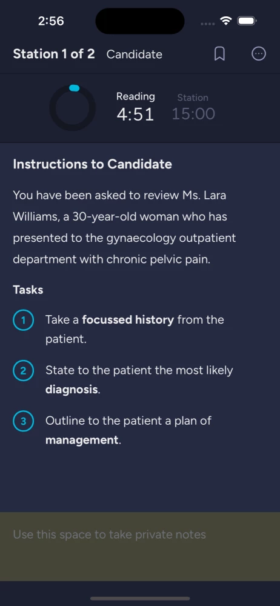
Task: Tap the 2:56 clock in status bar
Action: pos(51,21)
